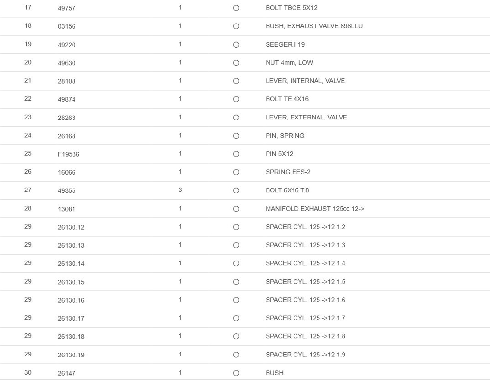Click part number 13081
This screenshot has height=380, width=490.
pos(67,209)
